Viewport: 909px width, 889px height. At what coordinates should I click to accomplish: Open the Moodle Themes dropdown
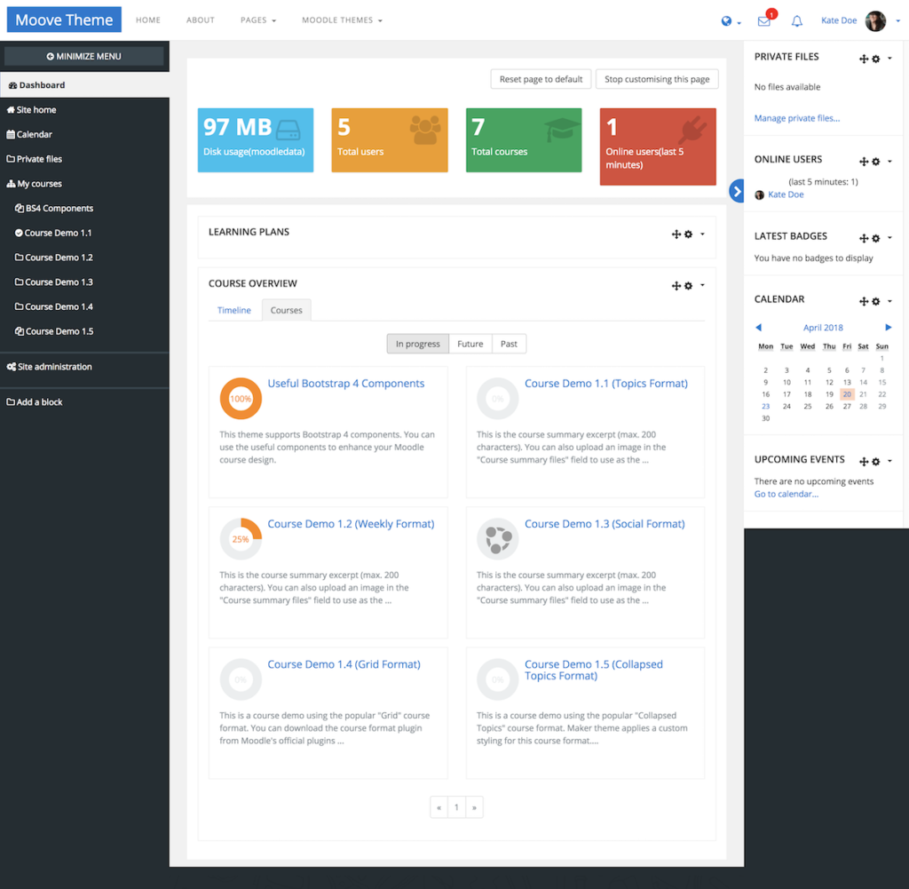(x=342, y=20)
